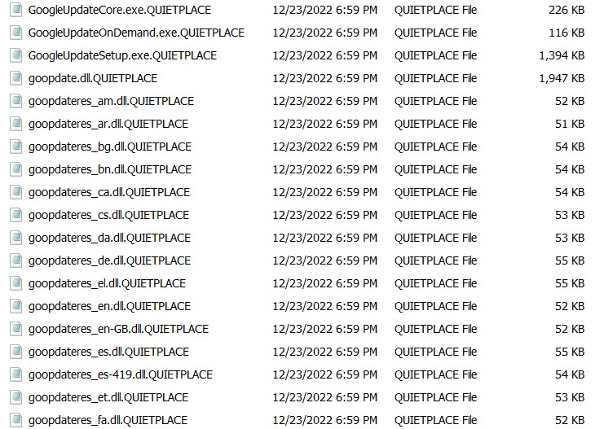Click the date modified of GoogleUpdateCore.exe.QUIETPLACE
The width and height of the screenshot is (604, 429).
[324, 10]
